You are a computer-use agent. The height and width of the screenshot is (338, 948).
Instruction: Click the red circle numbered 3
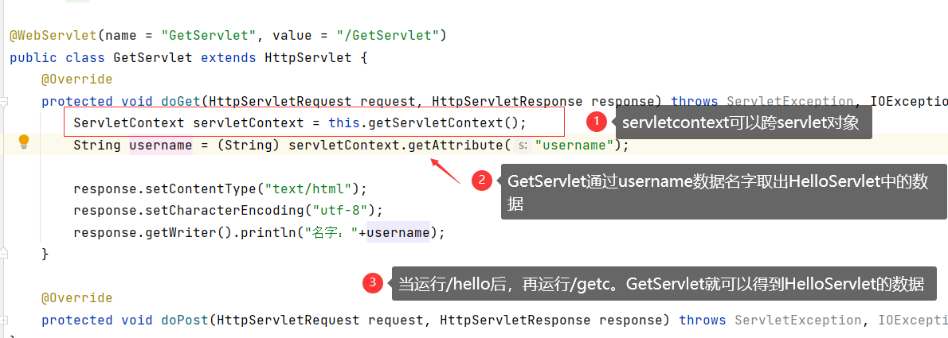point(373,282)
